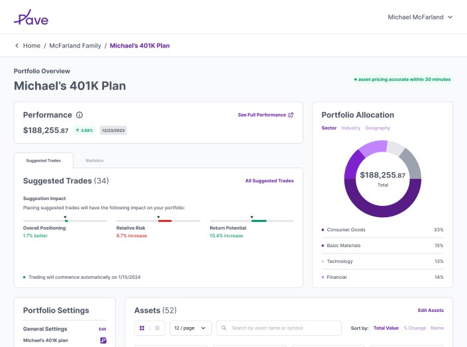The image size is (467, 347).
Task: Switch assets to list view
Action: [x=157, y=328]
